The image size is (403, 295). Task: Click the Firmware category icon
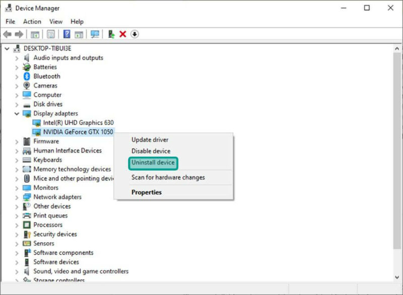click(x=27, y=141)
